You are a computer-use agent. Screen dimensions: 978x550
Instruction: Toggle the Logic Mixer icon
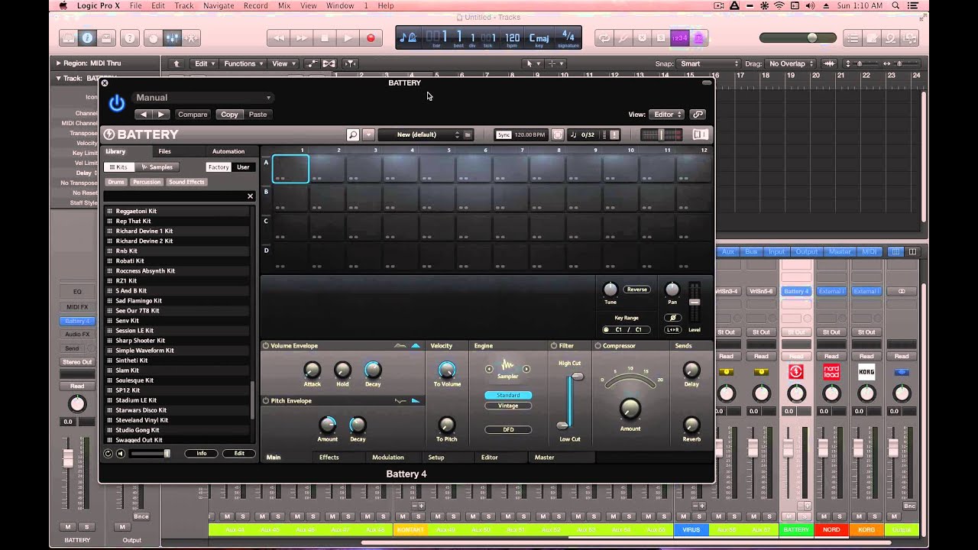tap(172, 38)
